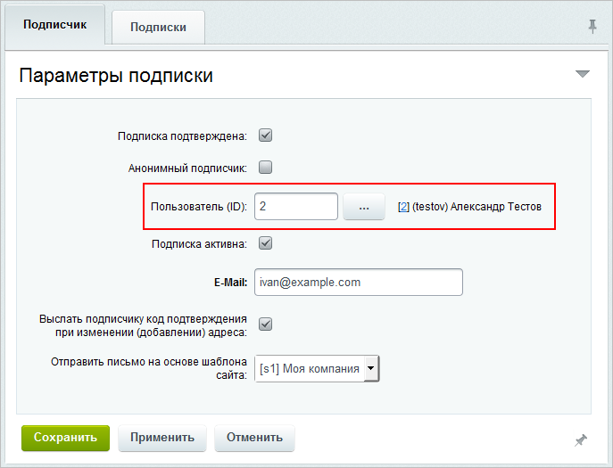
Task: Toggle sending confirmation code checkbox
Action: [265, 324]
